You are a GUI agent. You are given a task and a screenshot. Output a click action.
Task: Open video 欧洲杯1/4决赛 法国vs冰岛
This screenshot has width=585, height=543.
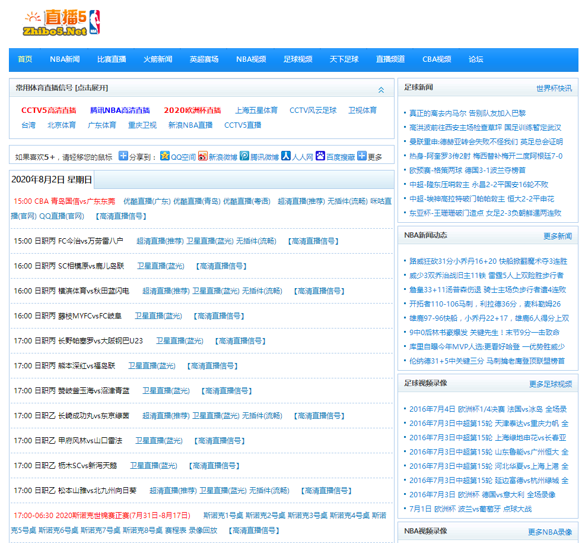tap(488, 409)
